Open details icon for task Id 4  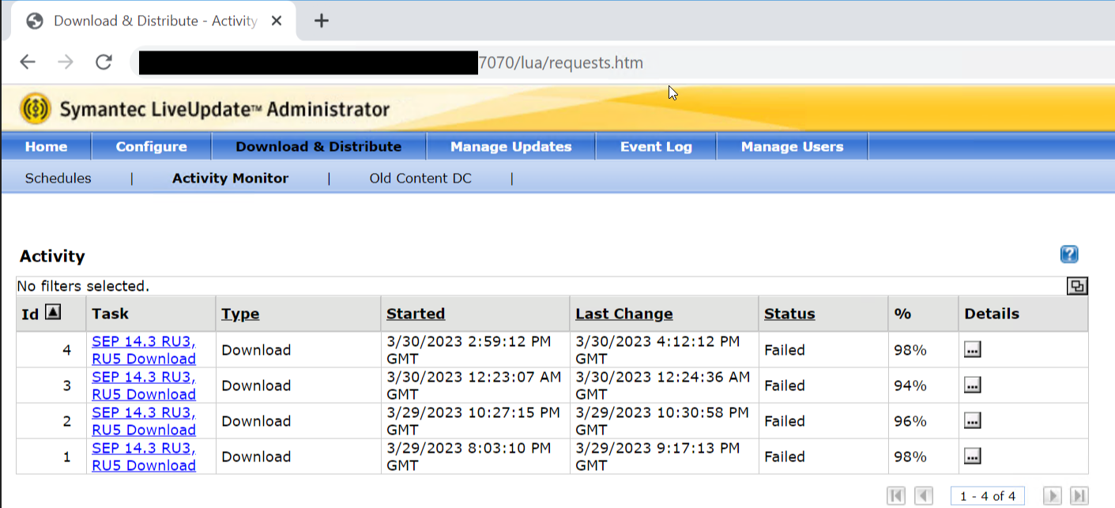click(973, 350)
